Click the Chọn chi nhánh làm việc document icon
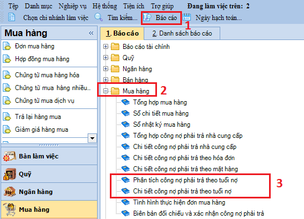Screen dimensions: 304x219 [12, 17]
